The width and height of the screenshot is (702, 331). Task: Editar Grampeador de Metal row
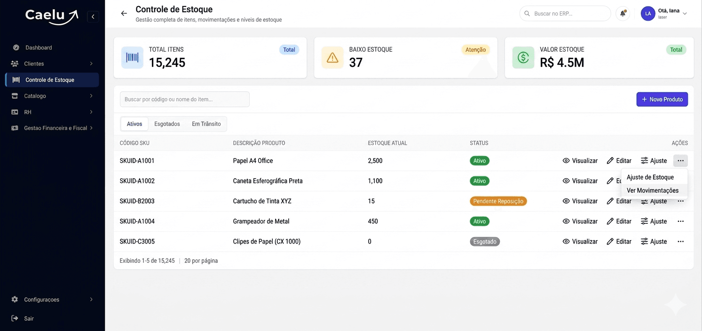click(x=619, y=221)
